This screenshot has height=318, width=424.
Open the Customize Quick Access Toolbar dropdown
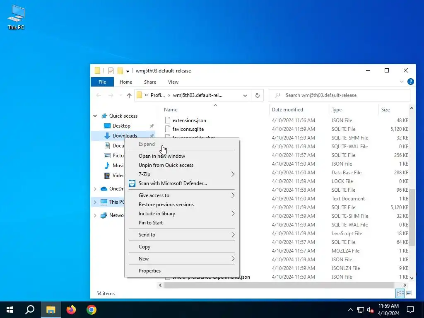click(128, 71)
